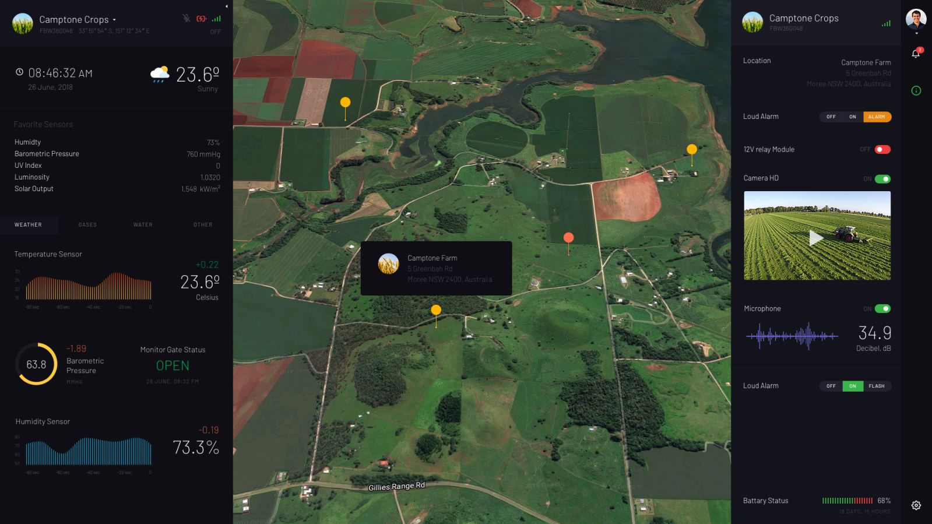Click the UV Index sensor row
932x524 pixels.
click(x=117, y=166)
